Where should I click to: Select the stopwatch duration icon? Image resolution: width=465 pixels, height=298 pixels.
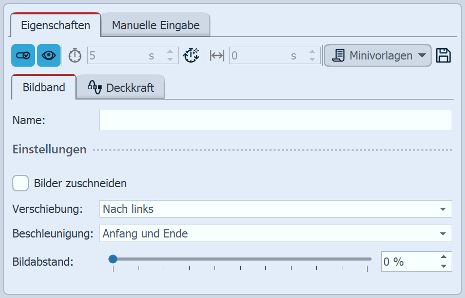74,55
